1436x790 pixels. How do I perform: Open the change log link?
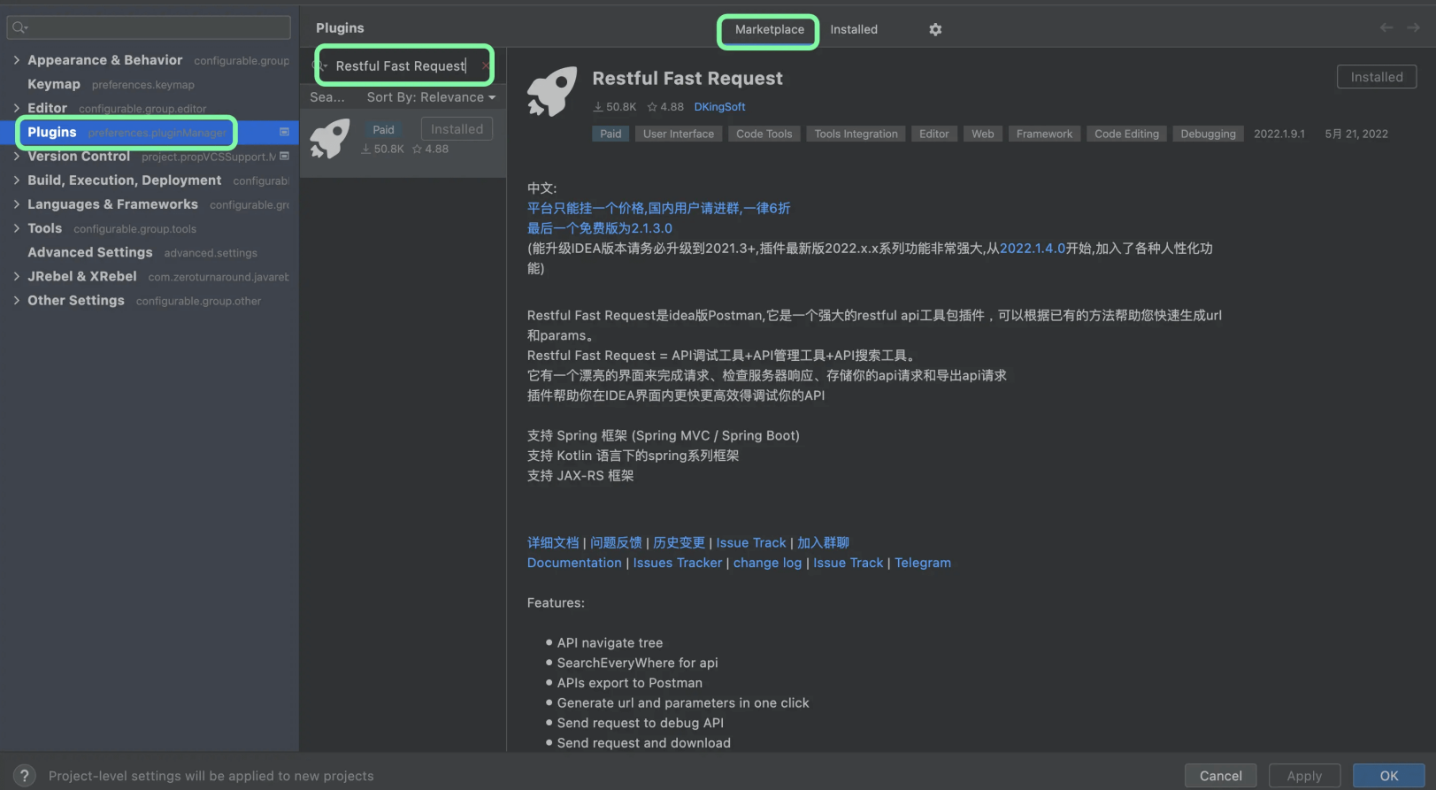(767, 563)
